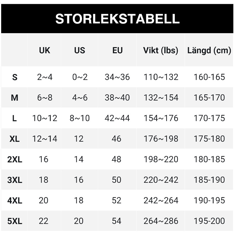Select the S size row label

click(x=15, y=77)
